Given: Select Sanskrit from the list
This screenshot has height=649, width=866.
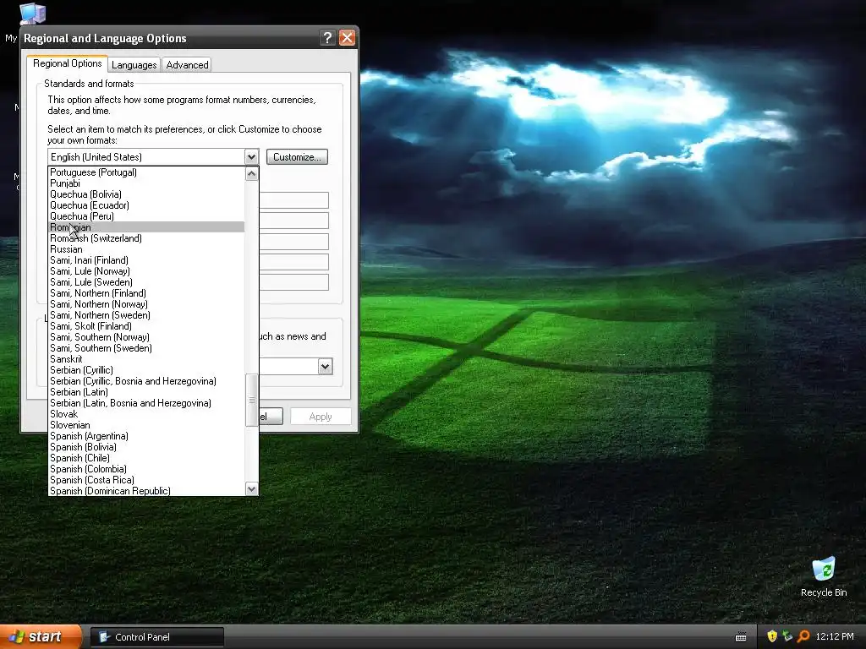Looking at the screenshot, I should 146,358.
